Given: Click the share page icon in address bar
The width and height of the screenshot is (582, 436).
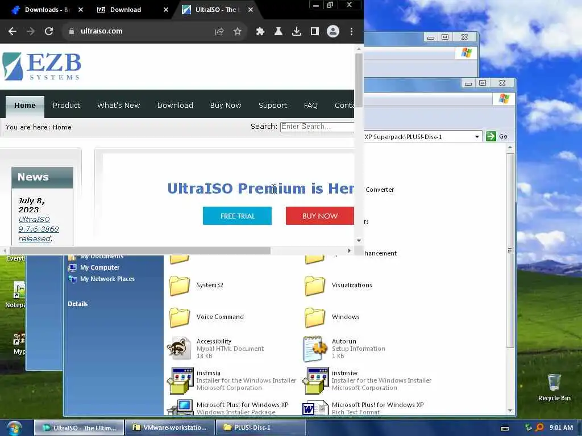Looking at the screenshot, I should [219, 32].
